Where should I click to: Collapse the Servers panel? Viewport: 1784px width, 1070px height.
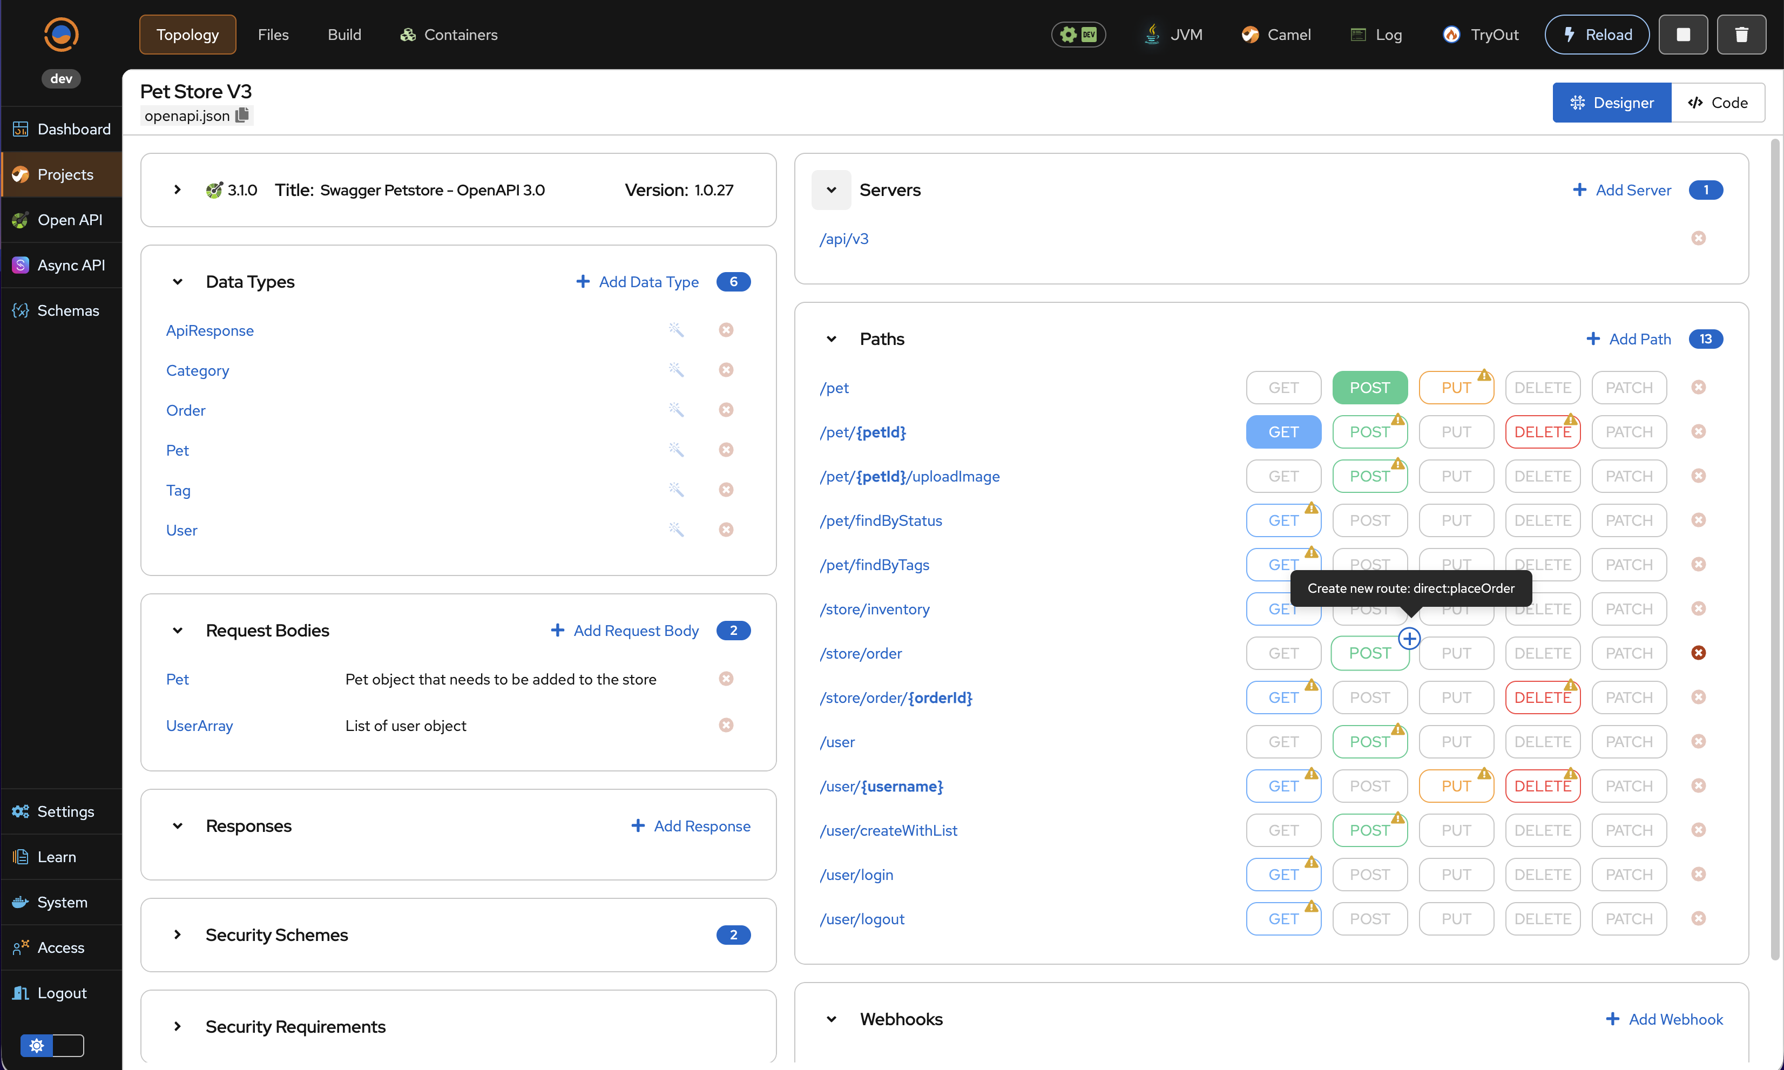830,191
